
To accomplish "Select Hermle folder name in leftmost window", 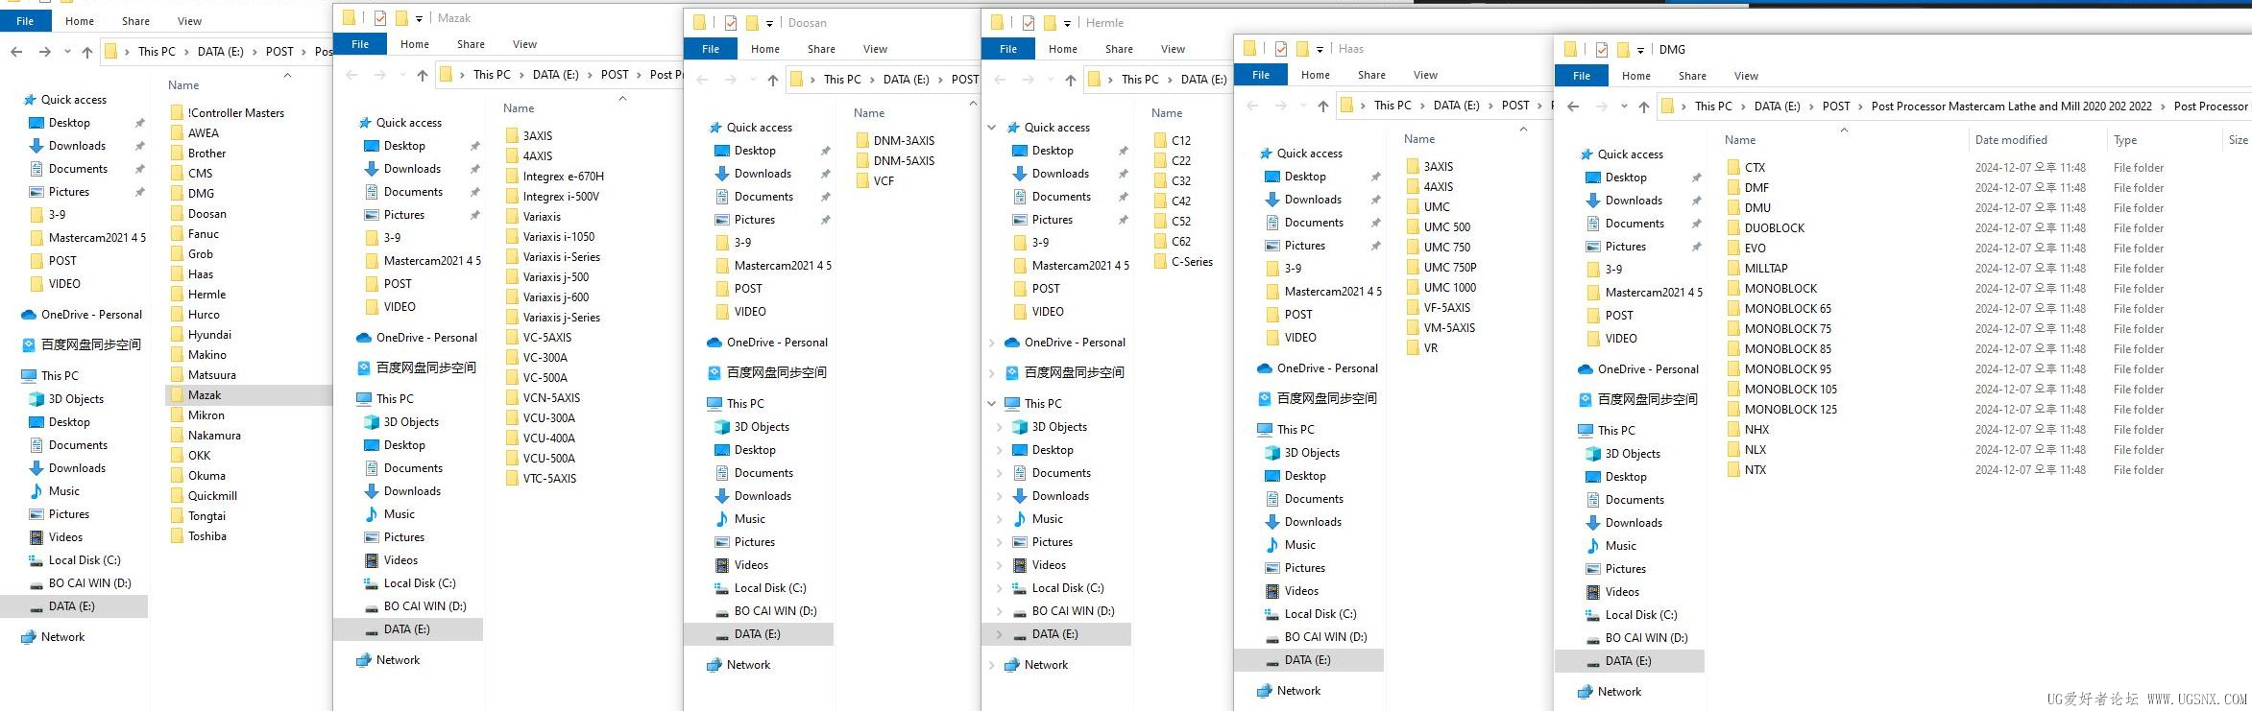I will 207,295.
